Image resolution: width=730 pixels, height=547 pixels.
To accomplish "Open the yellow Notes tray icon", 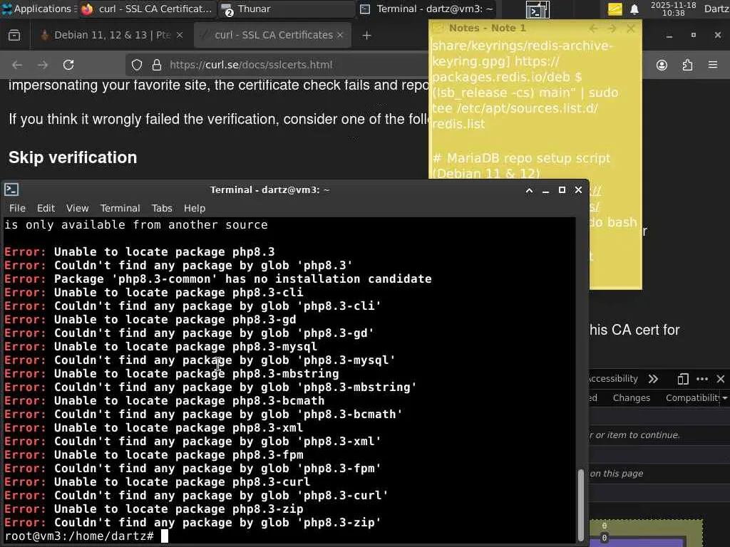I will click(x=615, y=9).
